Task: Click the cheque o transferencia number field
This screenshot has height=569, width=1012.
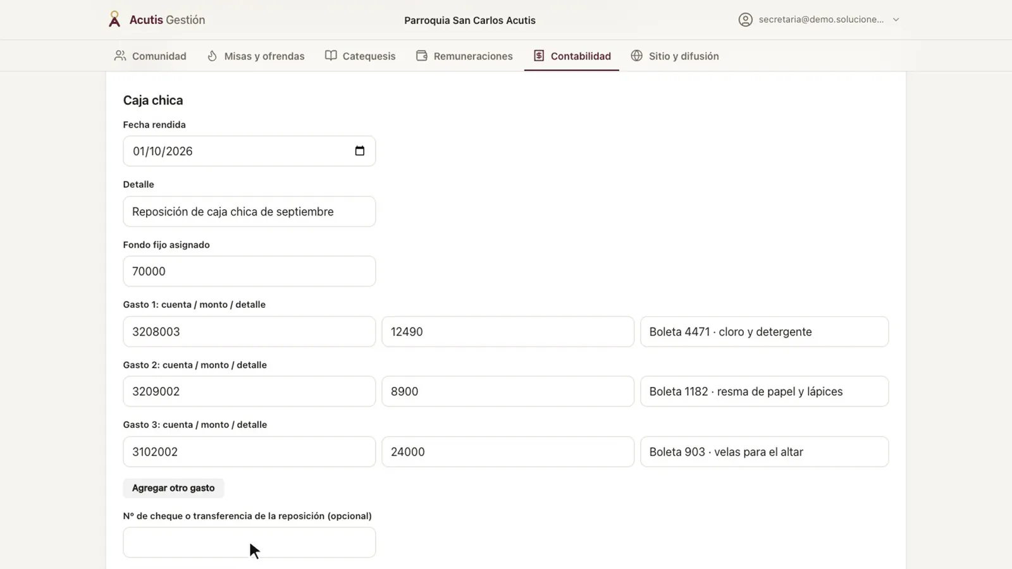Action: [249, 542]
